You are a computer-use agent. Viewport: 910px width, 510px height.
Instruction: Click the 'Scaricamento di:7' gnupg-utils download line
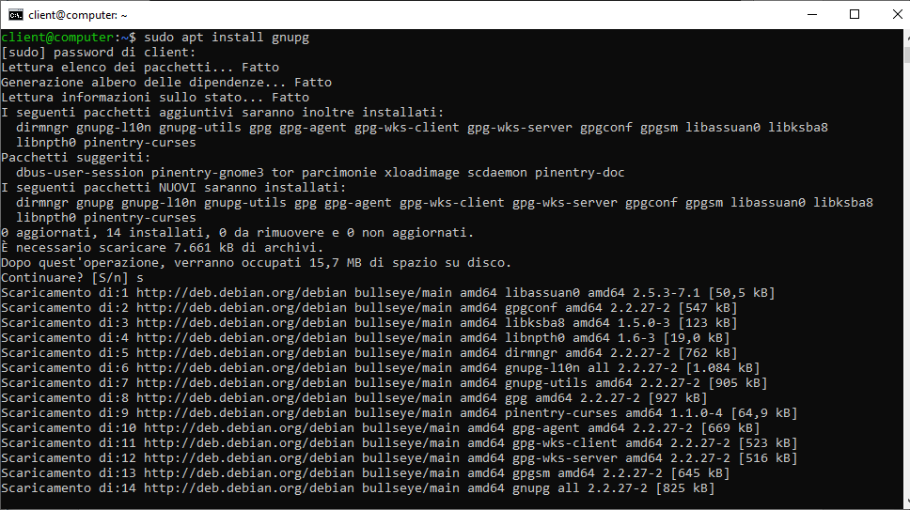point(384,383)
